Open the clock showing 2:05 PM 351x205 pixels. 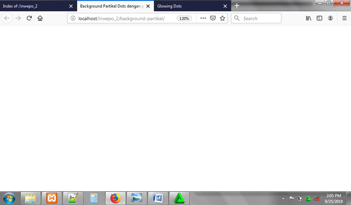334,198
